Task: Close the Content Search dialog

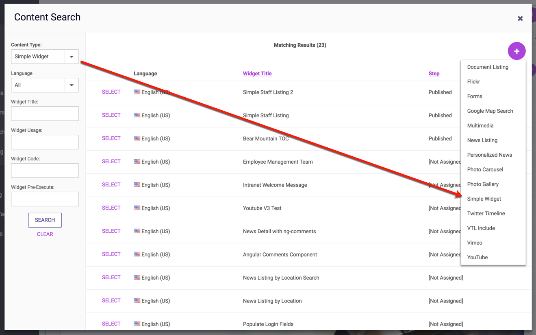Action: click(x=520, y=18)
